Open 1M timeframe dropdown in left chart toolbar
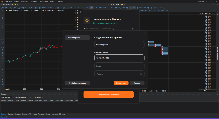Screen dimensions: 219x119 tap(13, 8)
